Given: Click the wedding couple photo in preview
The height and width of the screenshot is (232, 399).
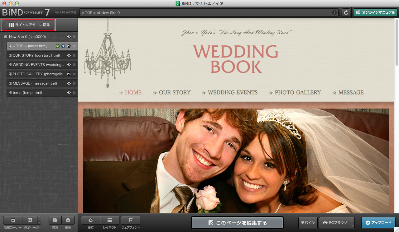Looking at the screenshot, I should 236,160.
